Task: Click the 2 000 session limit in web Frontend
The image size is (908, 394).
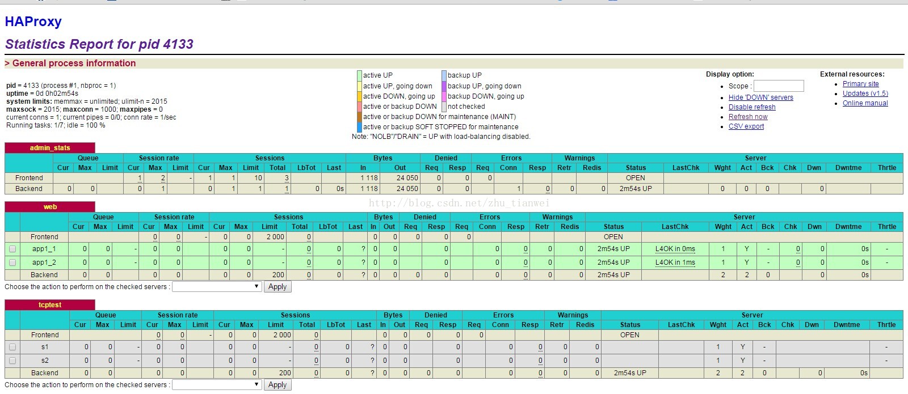Action: 275,237
